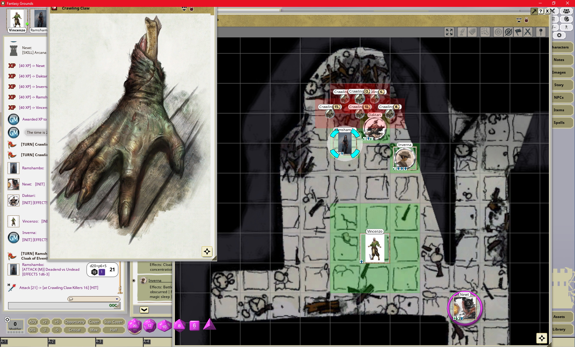575x347 pixels.
Task: Select the pin marker tool
Action: tap(541, 32)
